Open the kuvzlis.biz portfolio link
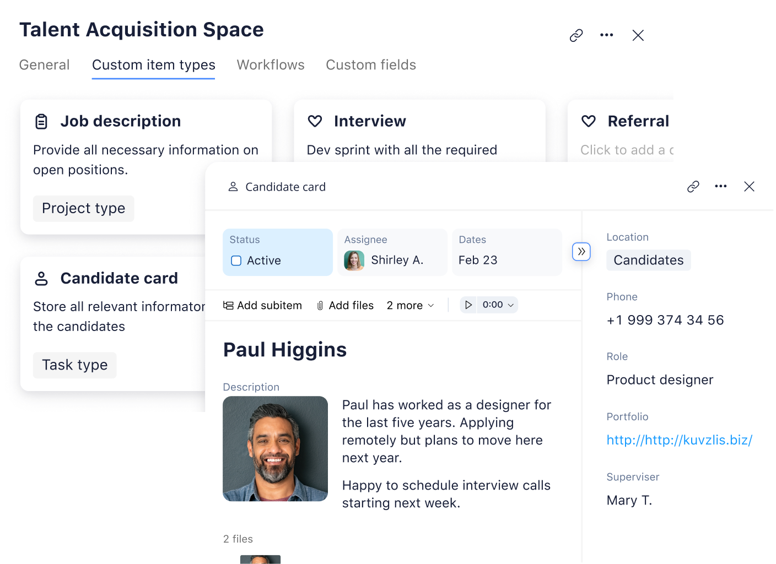The width and height of the screenshot is (776, 564). (679, 440)
